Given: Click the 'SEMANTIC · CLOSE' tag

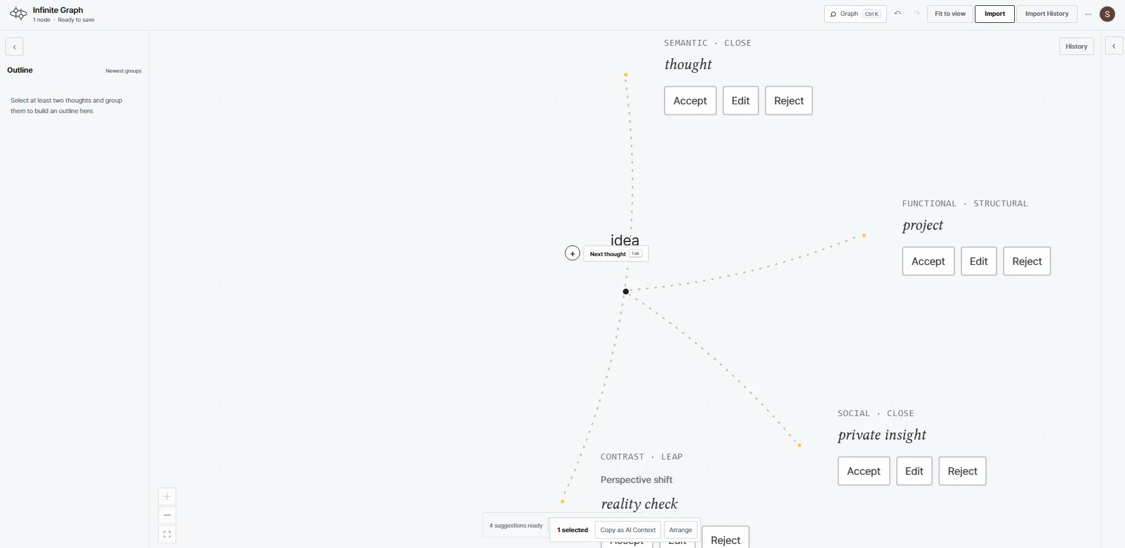Looking at the screenshot, I should click(707, 43).
